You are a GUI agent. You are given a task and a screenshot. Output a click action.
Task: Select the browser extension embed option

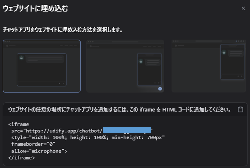point(209,66)
